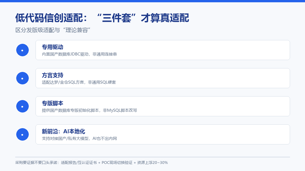Click the blue circle icon beside 新前沿：AI本地化
The width and height of the screenshot is (305, 171).
[22, 135]
